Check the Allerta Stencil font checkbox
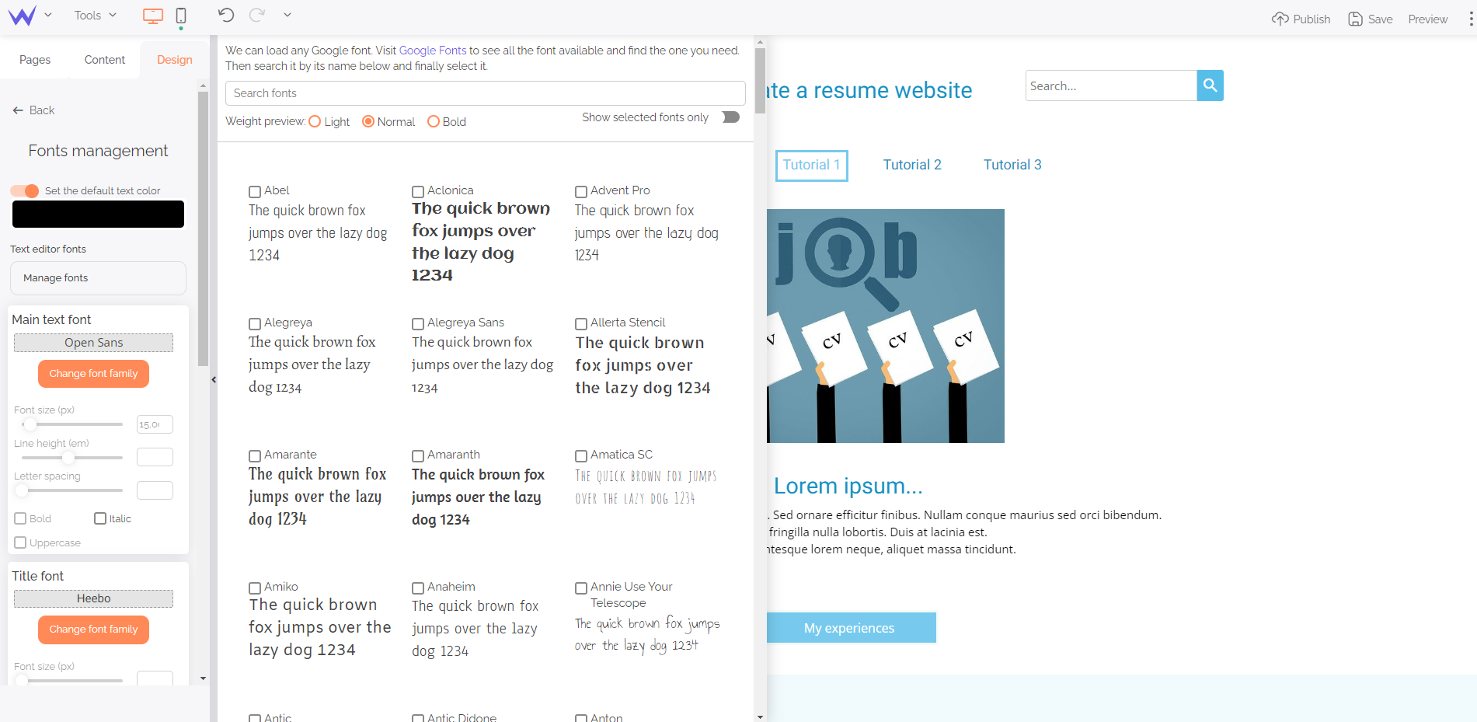1477x722 pixels. 581,324
